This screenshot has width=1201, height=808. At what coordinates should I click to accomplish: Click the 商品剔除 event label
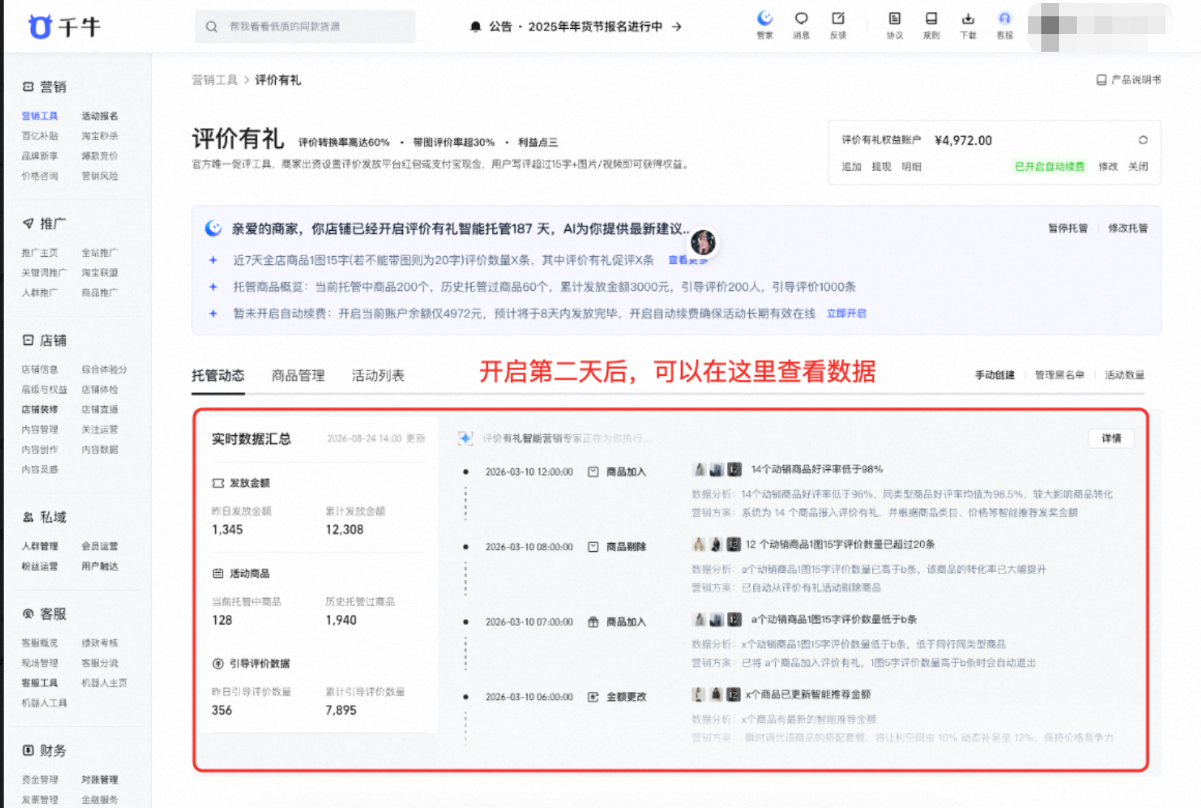coord(626,547)
